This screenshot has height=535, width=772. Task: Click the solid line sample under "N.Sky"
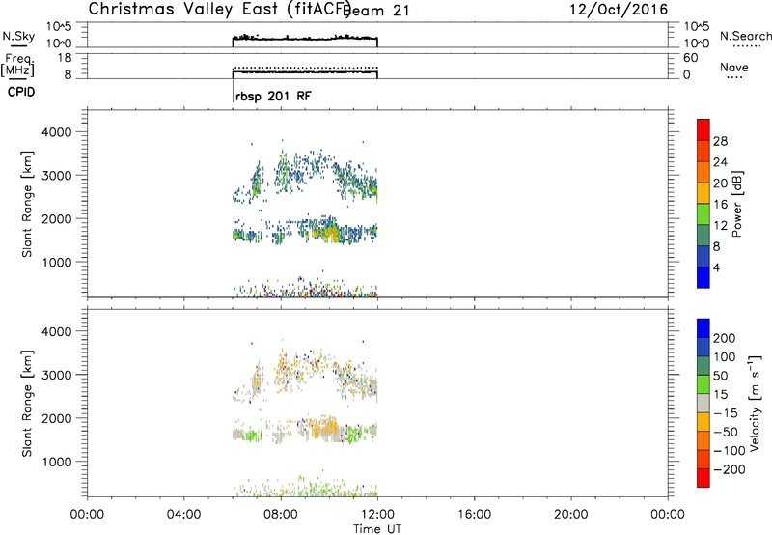pyautogui.click(x=18, y=46)
